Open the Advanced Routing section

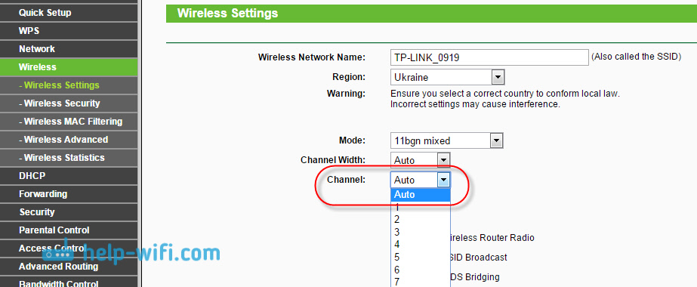(69, 267)
